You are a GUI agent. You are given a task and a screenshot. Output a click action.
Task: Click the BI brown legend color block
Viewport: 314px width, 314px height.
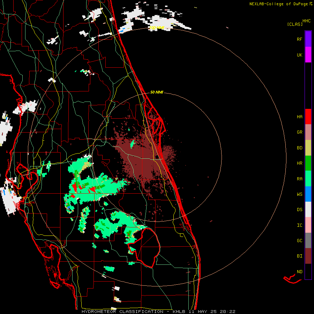pyautogui.click(x=308, y=256)
